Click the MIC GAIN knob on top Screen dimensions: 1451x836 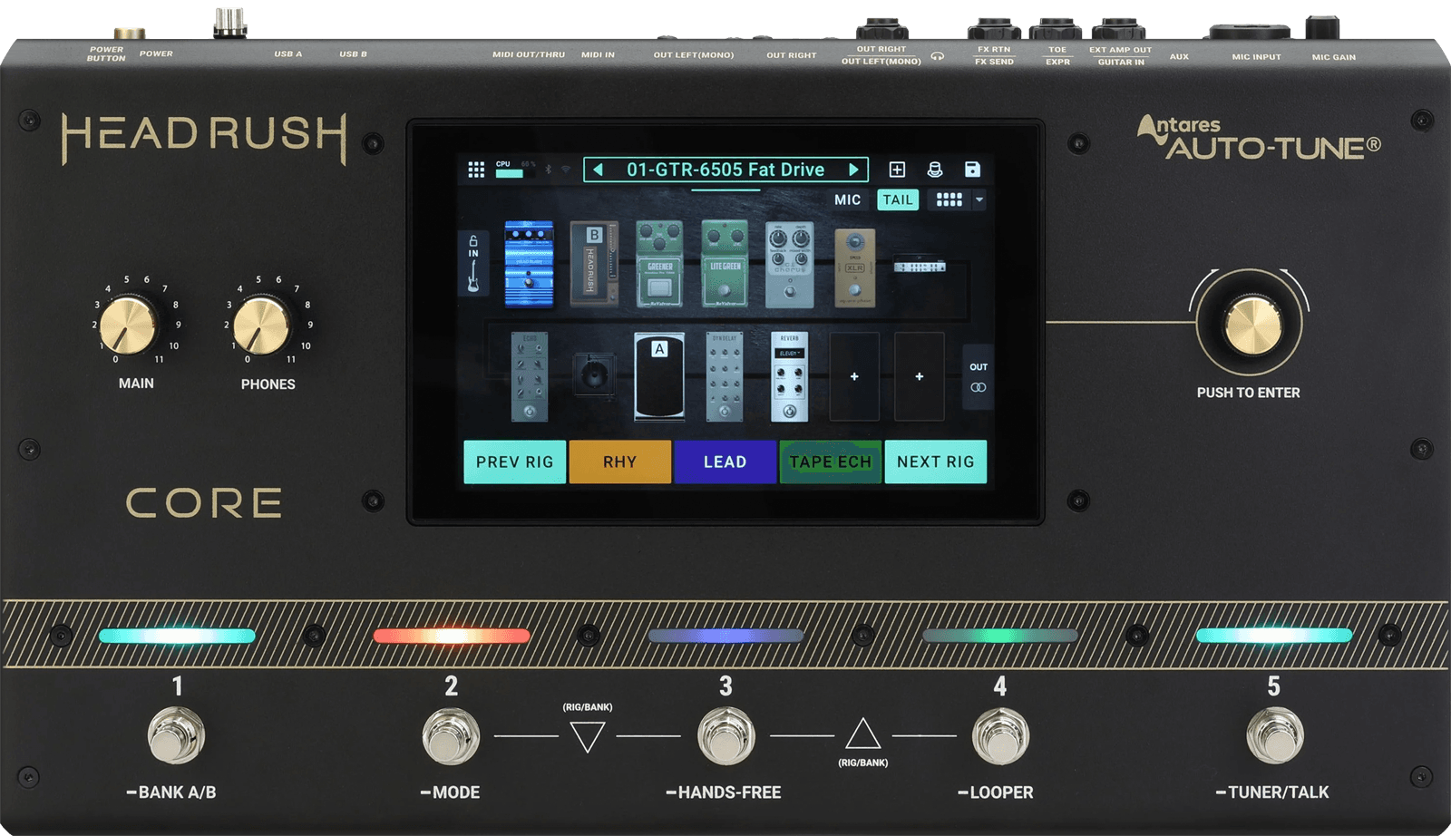1322,27
